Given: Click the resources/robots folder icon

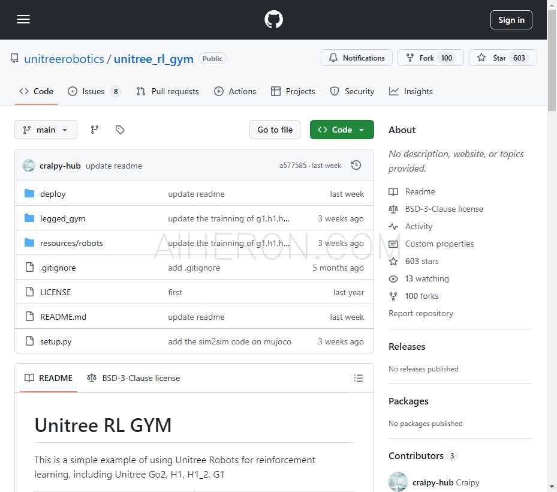Looking at the screenshot, I should [x=29, y=242].
